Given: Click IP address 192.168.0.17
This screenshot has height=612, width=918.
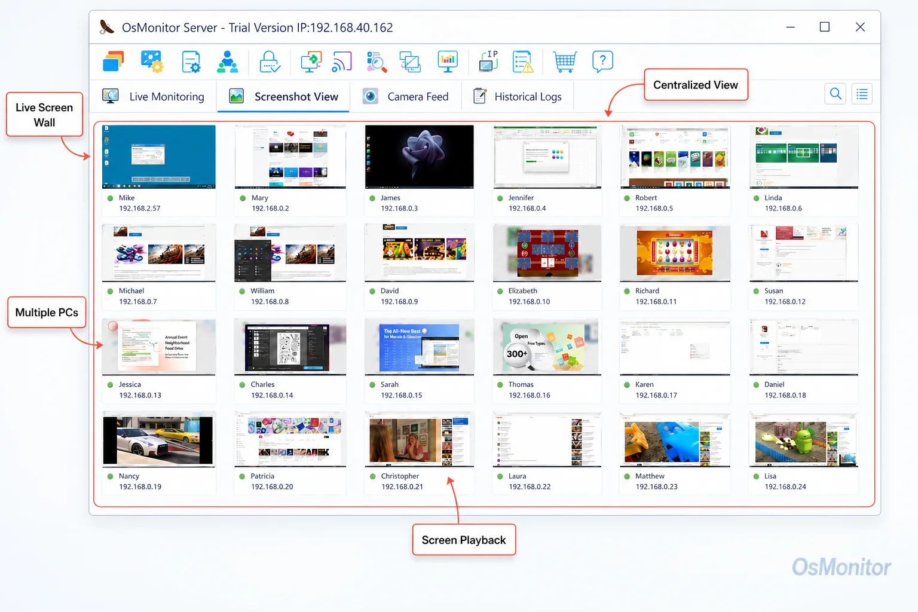Looking at the screenshot, I should click(656, 396).
